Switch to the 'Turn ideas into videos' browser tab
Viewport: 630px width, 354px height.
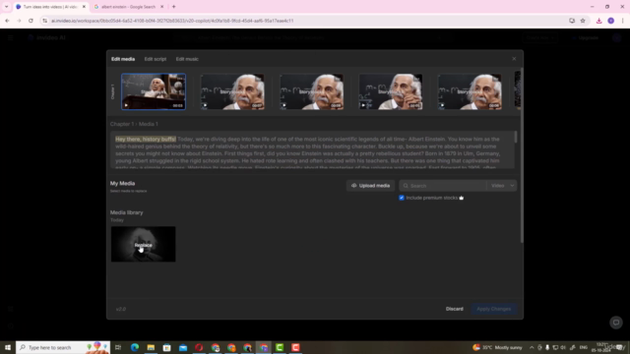click(x=50, y=7)
